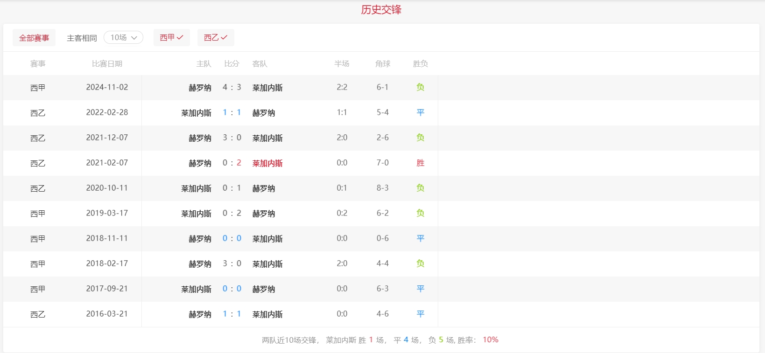Image resolution: width=765 pixels, height=353 pixels.
Task: Select the 0 : 0 score on 2018-11-11
Action: [x=232, y=238]
